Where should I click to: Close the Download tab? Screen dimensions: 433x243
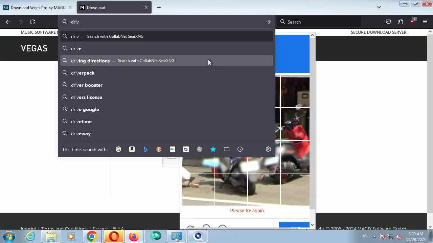(146, 7)
